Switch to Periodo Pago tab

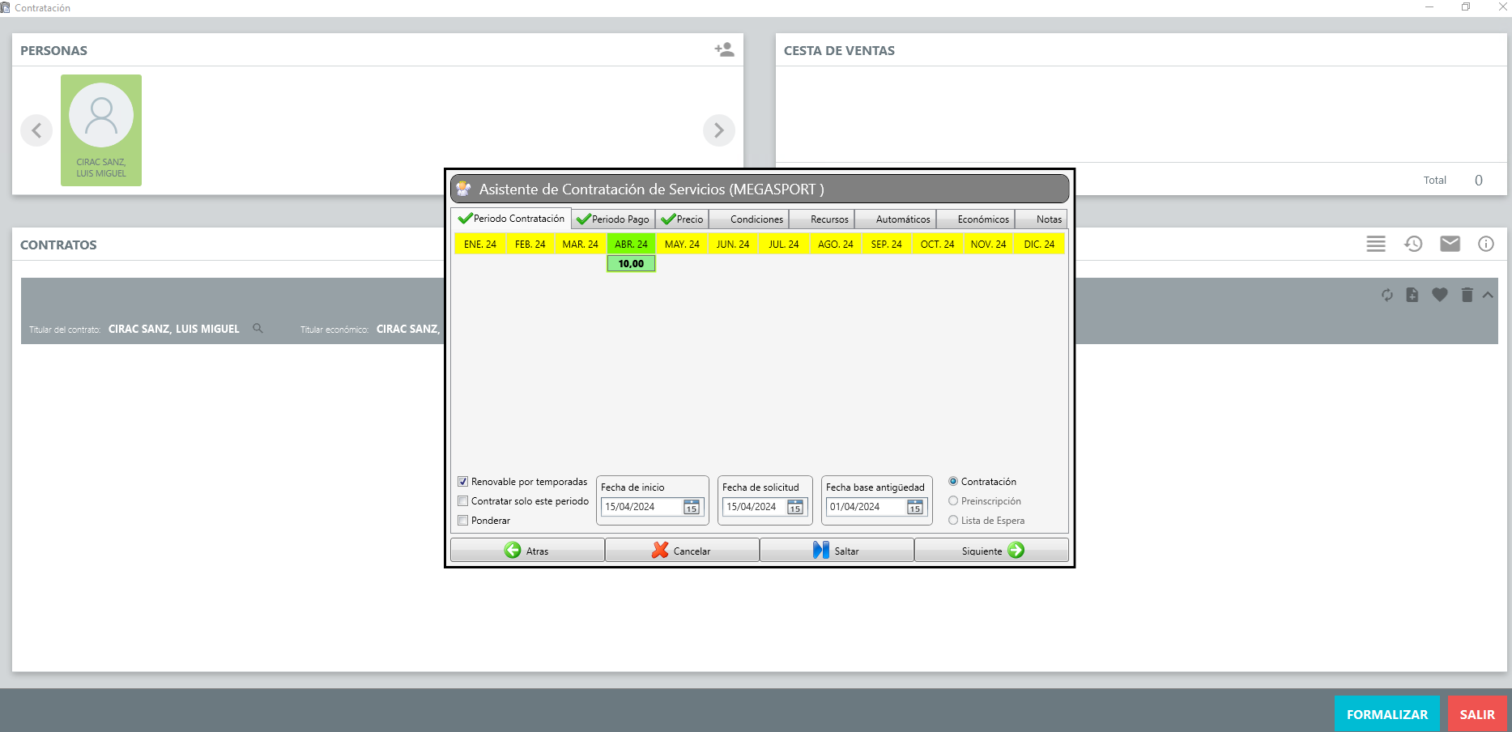point(613,219)
